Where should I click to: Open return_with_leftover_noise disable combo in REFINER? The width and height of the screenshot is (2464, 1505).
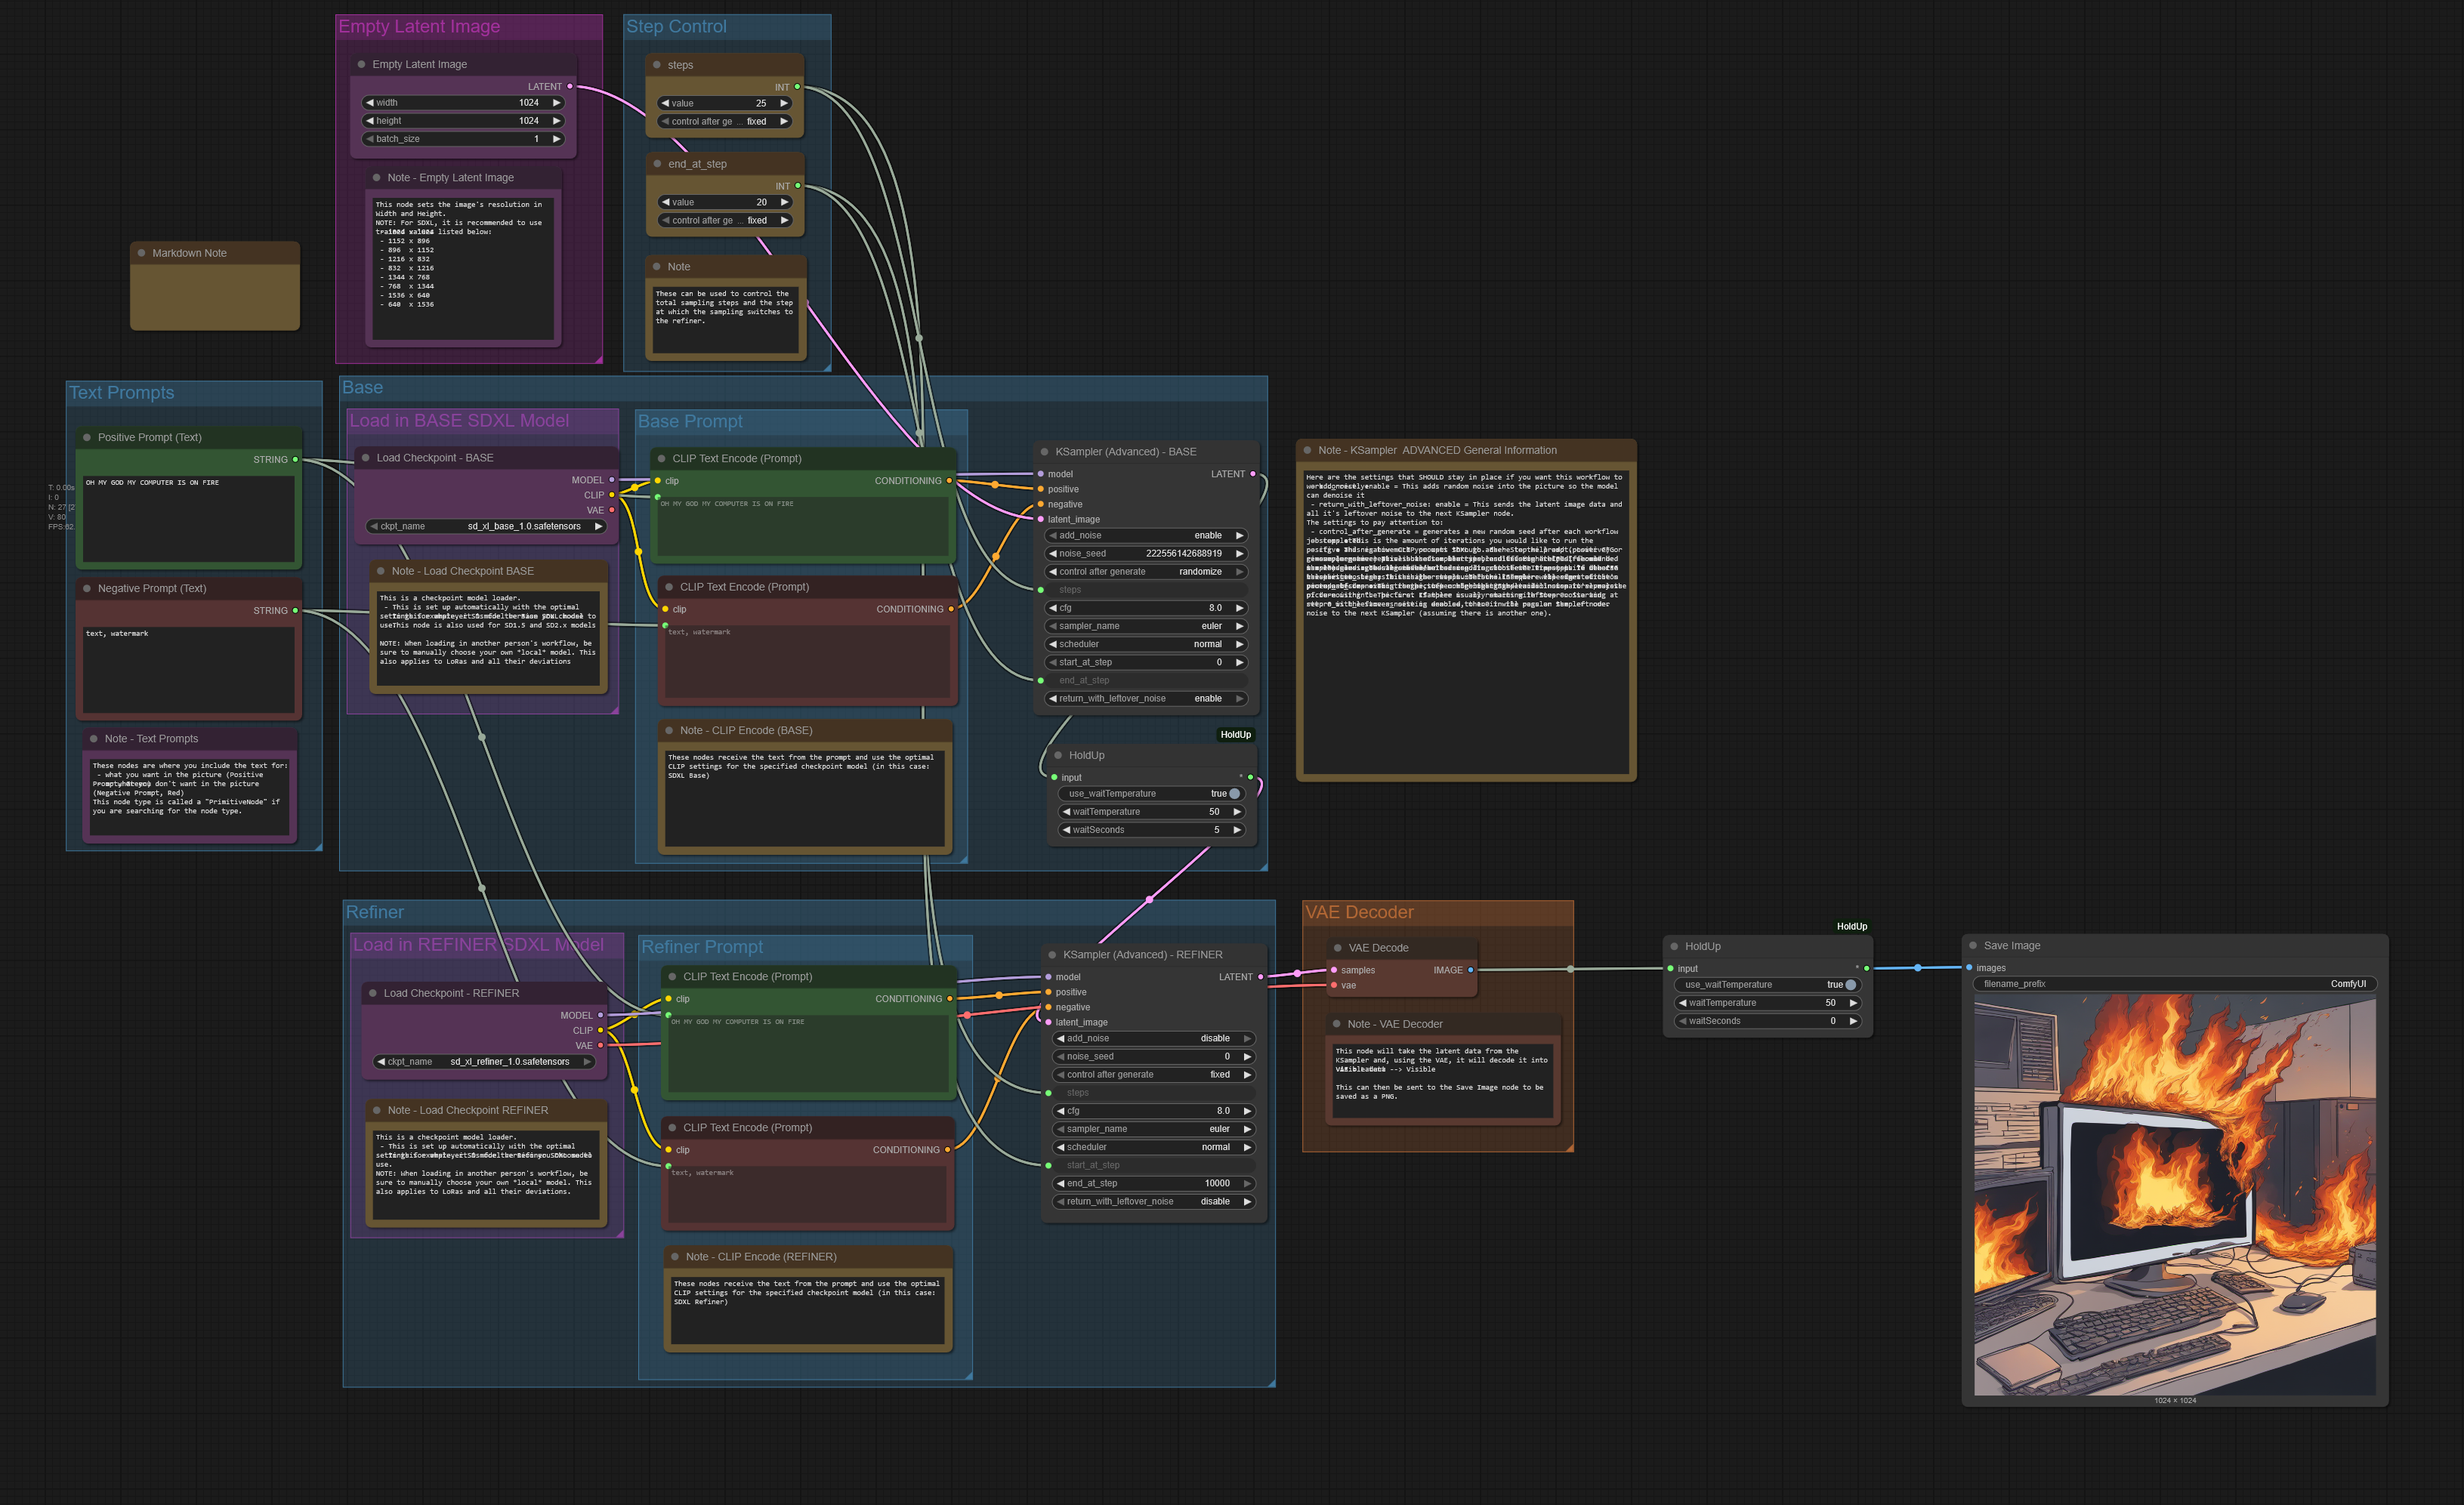click(1154, 1201)
